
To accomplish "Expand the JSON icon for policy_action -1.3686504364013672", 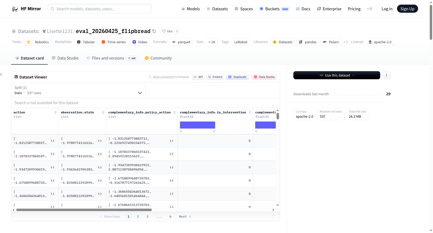I will [172, 194].
